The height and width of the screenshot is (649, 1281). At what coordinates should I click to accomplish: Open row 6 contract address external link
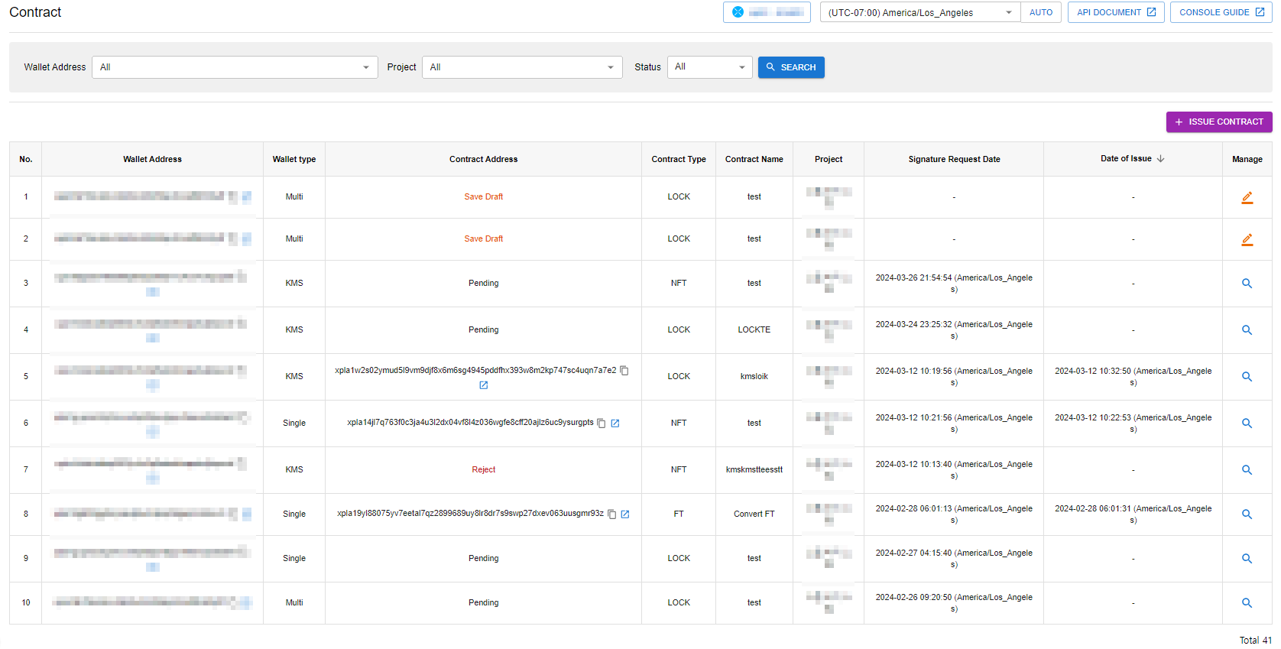[615, 423]
